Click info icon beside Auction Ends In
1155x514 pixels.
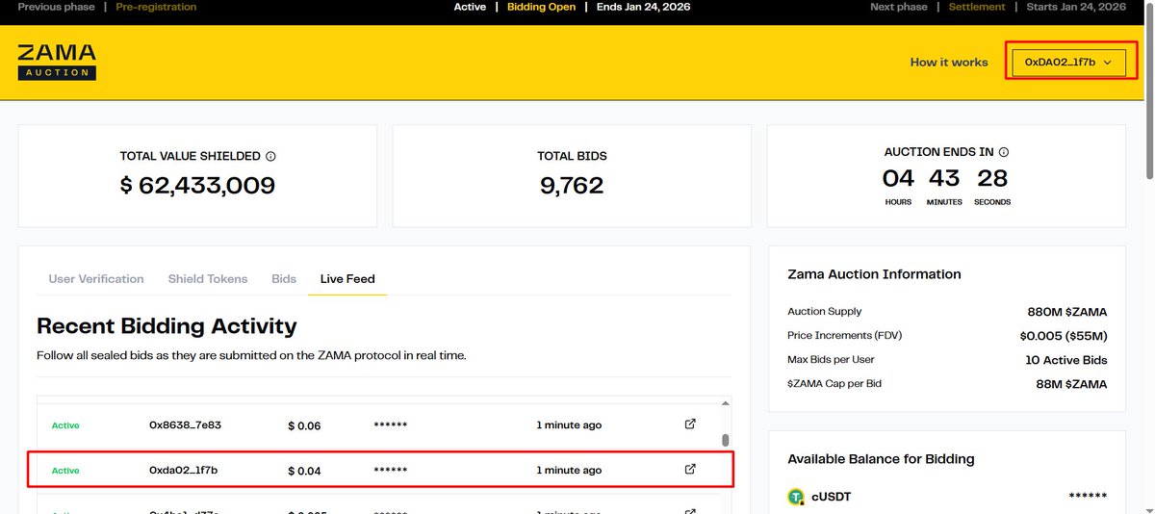point(1004,152)
